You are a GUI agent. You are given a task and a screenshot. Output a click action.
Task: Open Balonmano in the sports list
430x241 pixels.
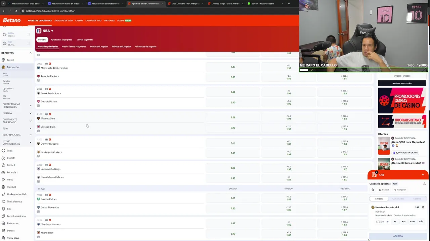(13, 223)
